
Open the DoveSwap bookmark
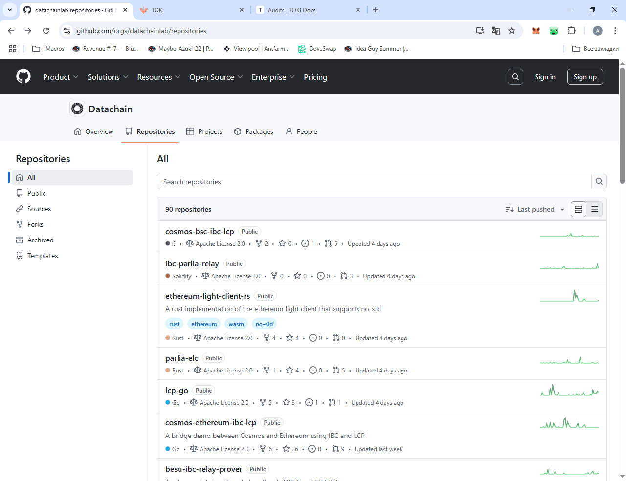click(x=317, y=49)
